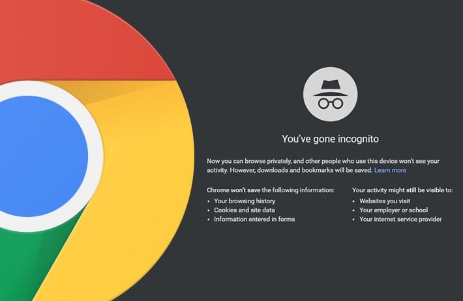Image resolution: width=463 pixels, height=301 pixels.
Task: Click the downloads and bookmarks will be saved sentence
Action: [x=301, y=170]
